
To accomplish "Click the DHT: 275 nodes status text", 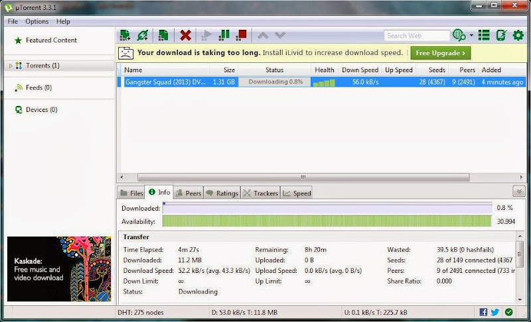I will [141, 312].
